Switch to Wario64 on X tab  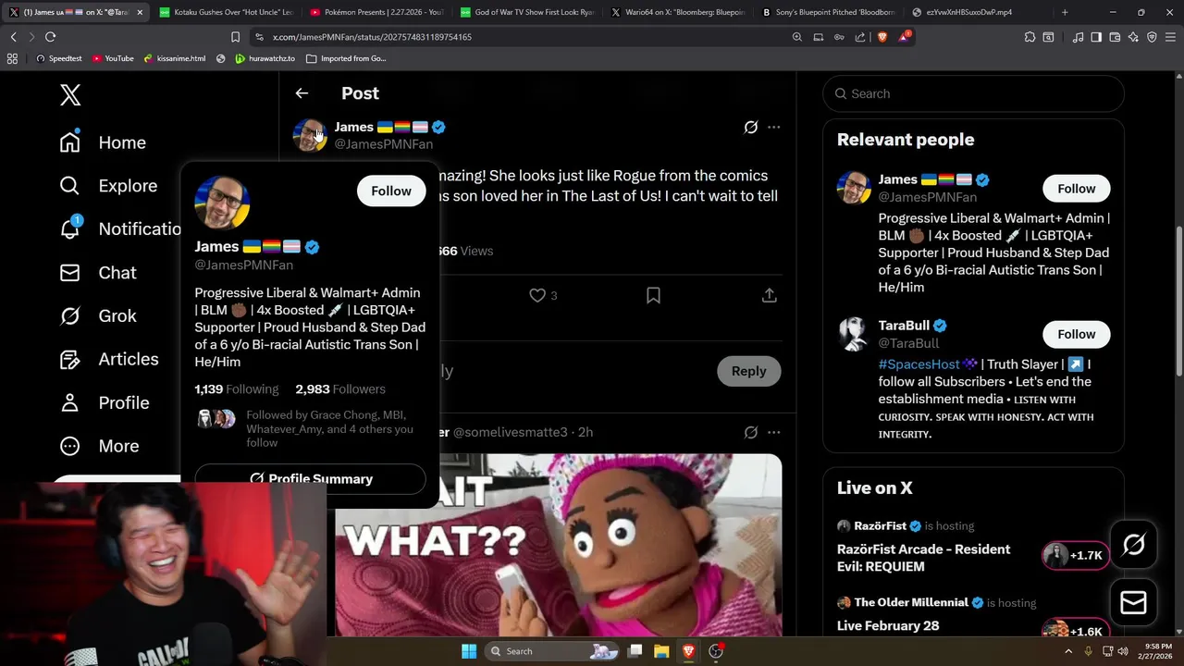677,12
